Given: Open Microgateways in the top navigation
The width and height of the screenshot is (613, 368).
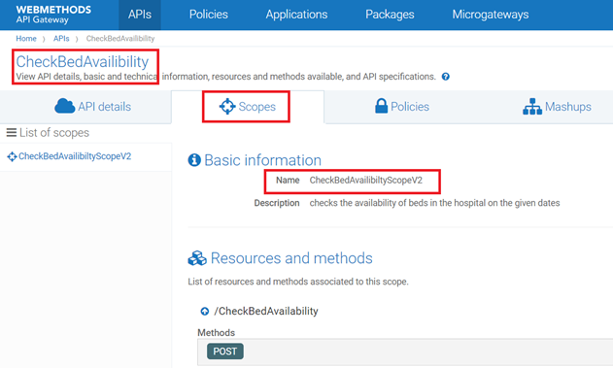Looking at the screenshot, I should (x=491, y=15).
